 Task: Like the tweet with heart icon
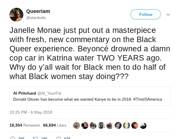click(58, 138)
